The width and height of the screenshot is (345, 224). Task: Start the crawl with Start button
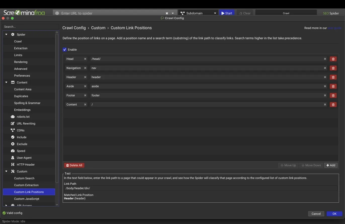(x=227, y=13)
